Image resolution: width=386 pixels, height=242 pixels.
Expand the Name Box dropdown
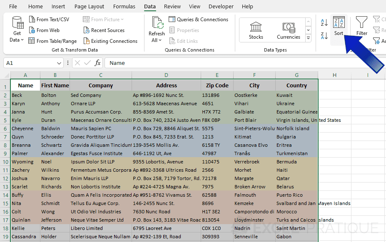60,63
